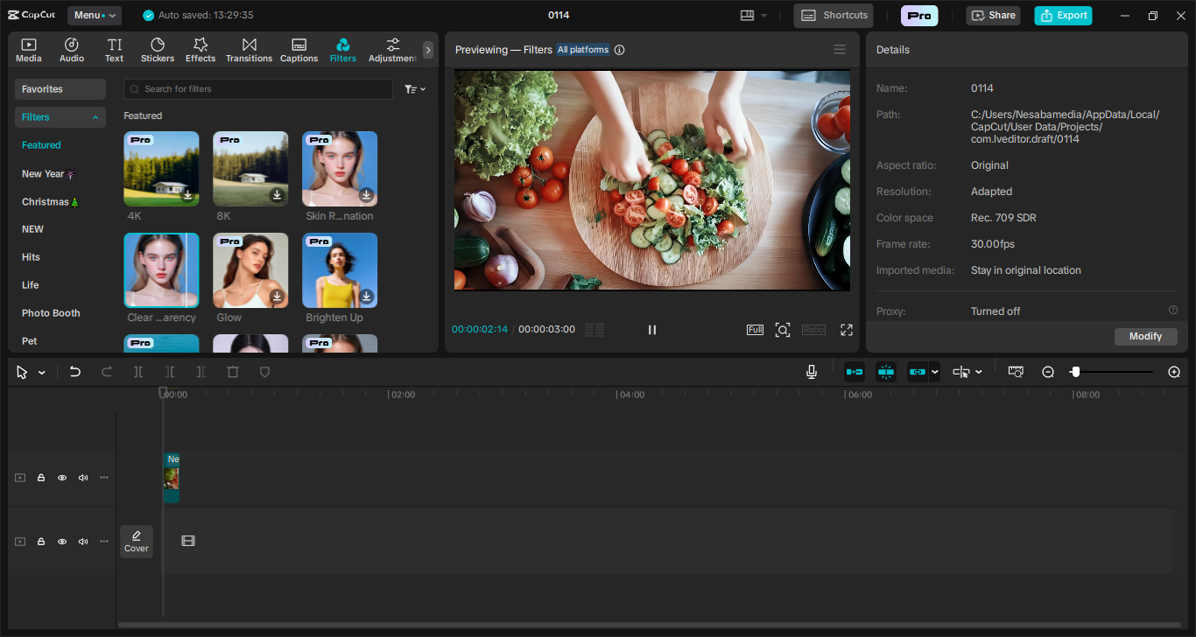Screen dimensions: 1196x637
Task: Open the fullscreen preview icon
Action: [847, 330]
